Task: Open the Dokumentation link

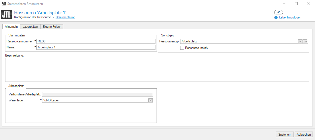Action: pos(66,17)
